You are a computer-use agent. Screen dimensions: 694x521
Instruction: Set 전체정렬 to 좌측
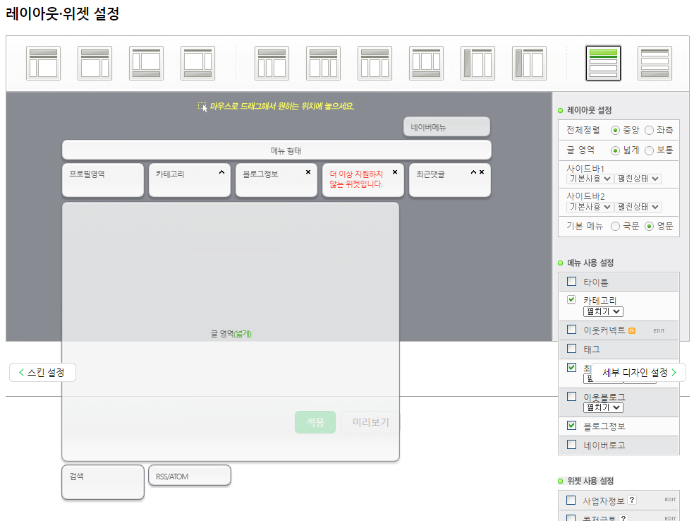click(x=649, y=130)
